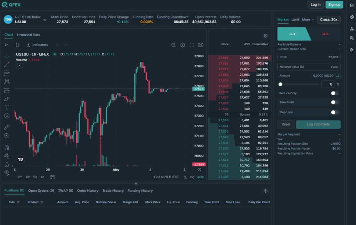Take a chart snapshot with camera icon

(201, 45)
